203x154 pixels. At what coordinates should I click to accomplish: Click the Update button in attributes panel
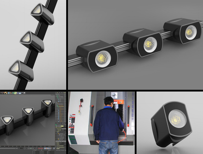click(58, 149)
